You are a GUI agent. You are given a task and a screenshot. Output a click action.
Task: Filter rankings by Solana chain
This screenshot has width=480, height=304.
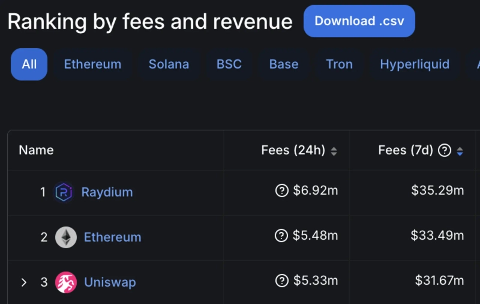point(169,64)
